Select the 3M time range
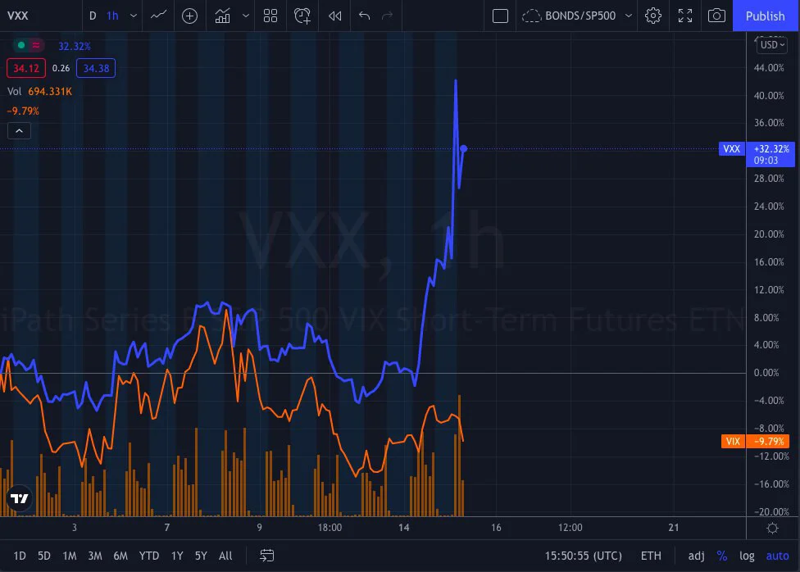This screenshot has height=572, width=800. tap(95, 556)
